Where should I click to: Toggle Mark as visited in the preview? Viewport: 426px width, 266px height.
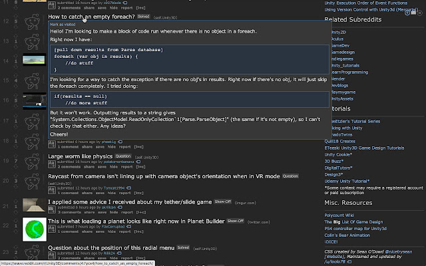(63, 25)
